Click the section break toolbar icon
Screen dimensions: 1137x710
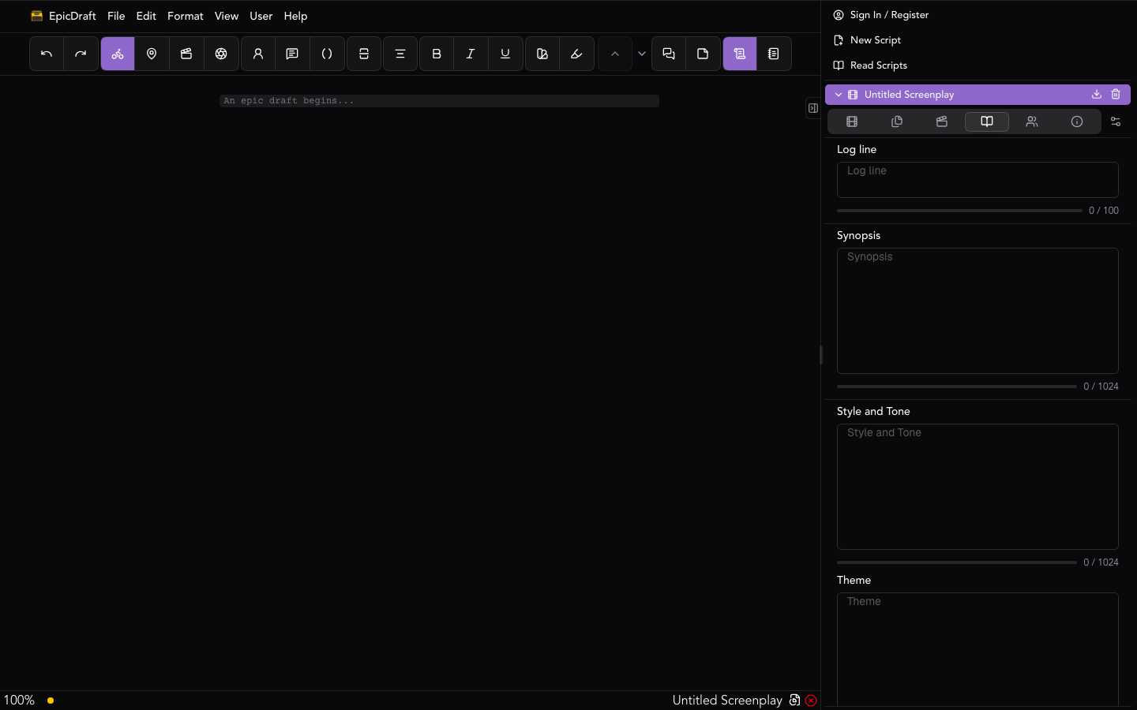coord(364,54)
